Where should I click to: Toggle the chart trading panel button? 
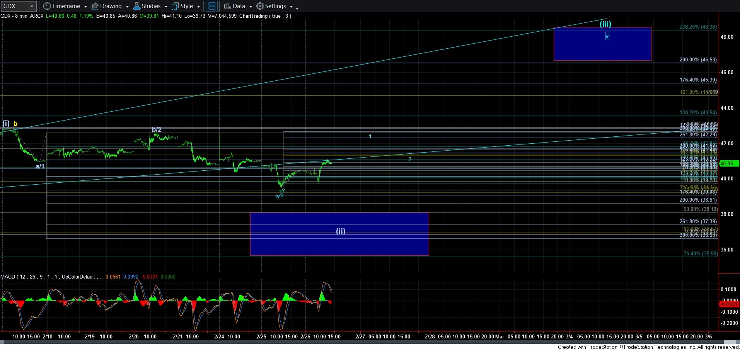coord(211,6)
